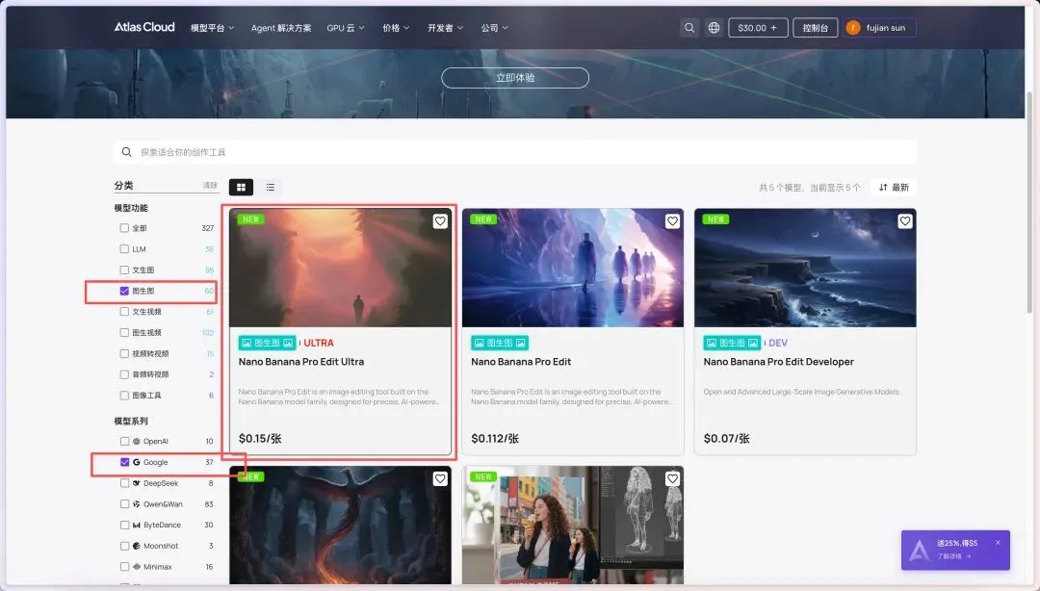Check the 文生图 checkbox

pos(124,270)
